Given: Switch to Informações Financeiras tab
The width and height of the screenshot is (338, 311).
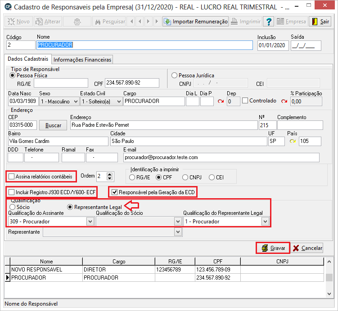Looking at the screenshot, I should pos(82,60).
